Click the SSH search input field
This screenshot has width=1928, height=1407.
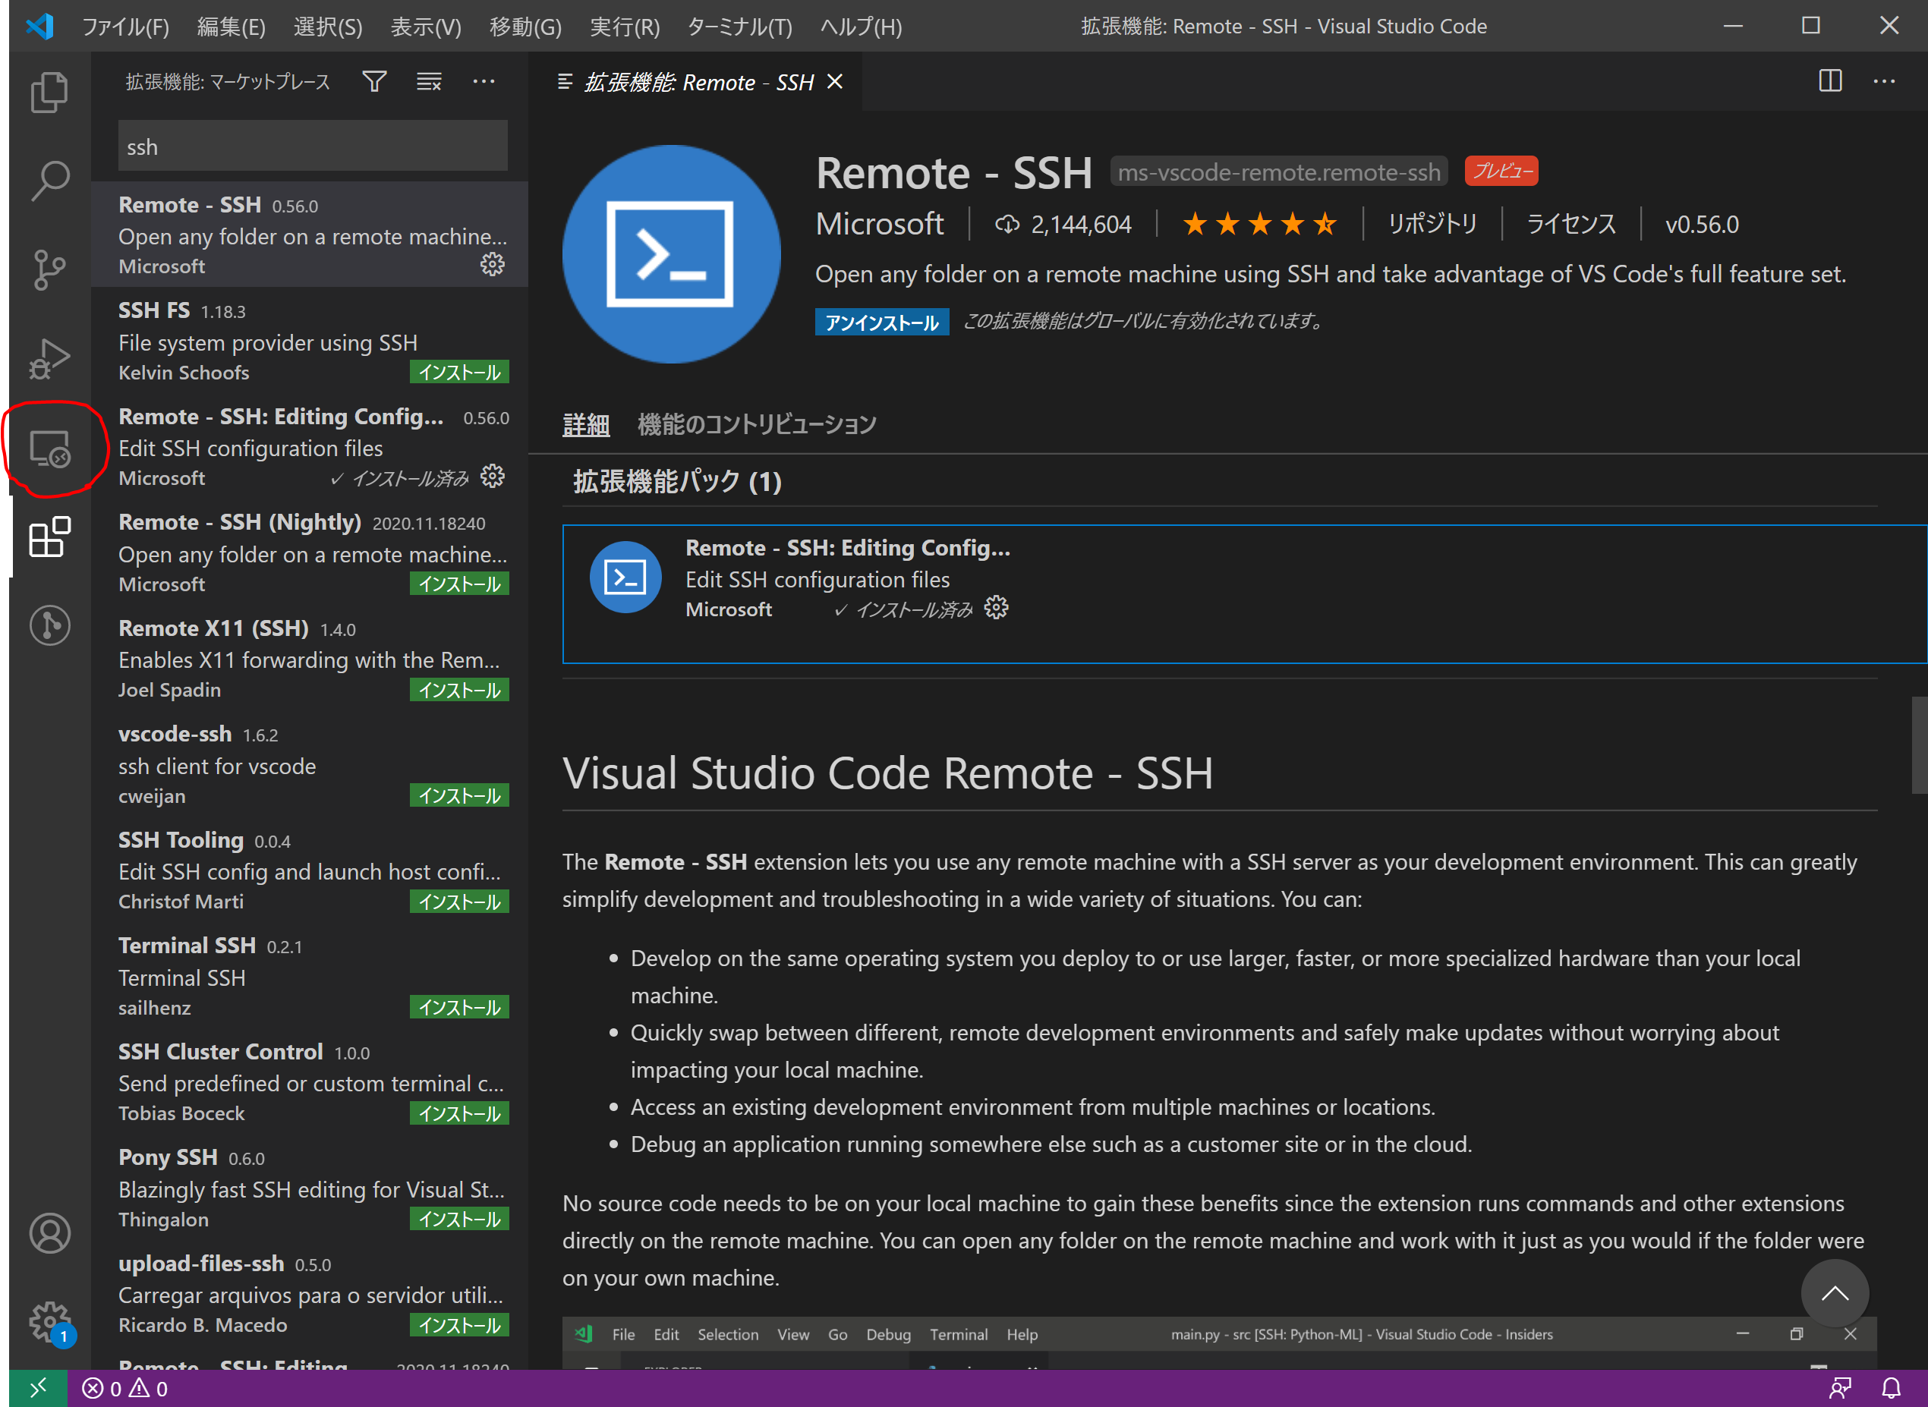coord(314,145)
